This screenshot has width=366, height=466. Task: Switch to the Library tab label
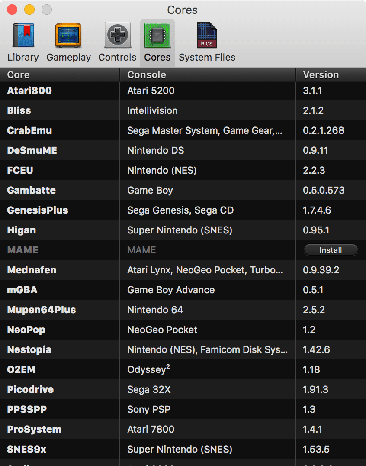point(23,57)
